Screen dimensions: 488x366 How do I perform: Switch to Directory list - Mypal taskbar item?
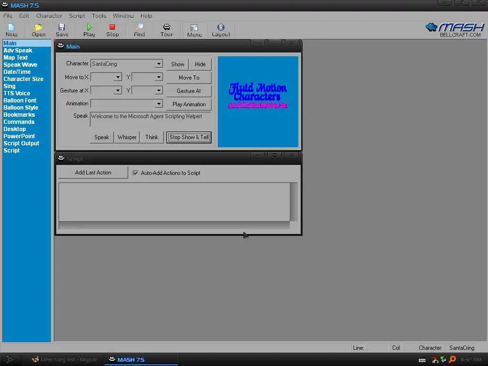pos(64,359)
